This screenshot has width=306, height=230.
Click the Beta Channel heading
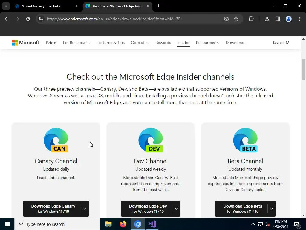pyautogui.click(x=245, y=161)
